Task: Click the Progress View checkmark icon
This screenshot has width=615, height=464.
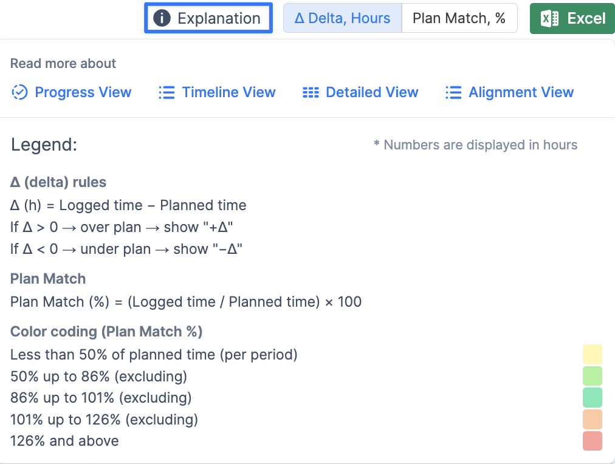Action: click(19, 92)
